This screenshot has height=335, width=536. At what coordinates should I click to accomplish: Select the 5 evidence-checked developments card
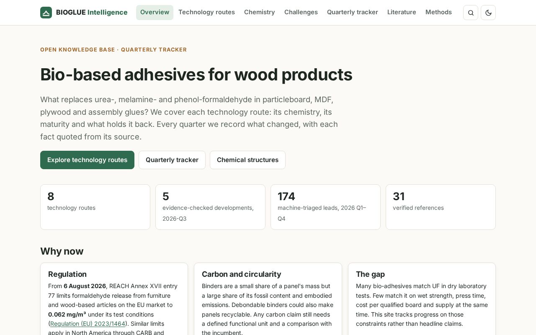210,207
